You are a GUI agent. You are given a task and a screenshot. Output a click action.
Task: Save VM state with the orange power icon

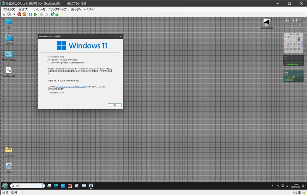coord(24,14)
